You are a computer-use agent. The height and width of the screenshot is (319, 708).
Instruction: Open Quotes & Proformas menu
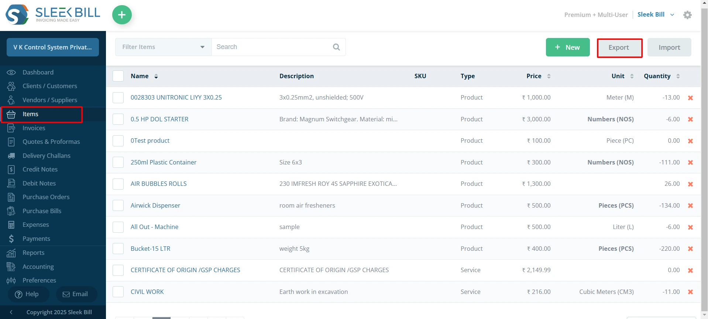(x=51, y=142)
